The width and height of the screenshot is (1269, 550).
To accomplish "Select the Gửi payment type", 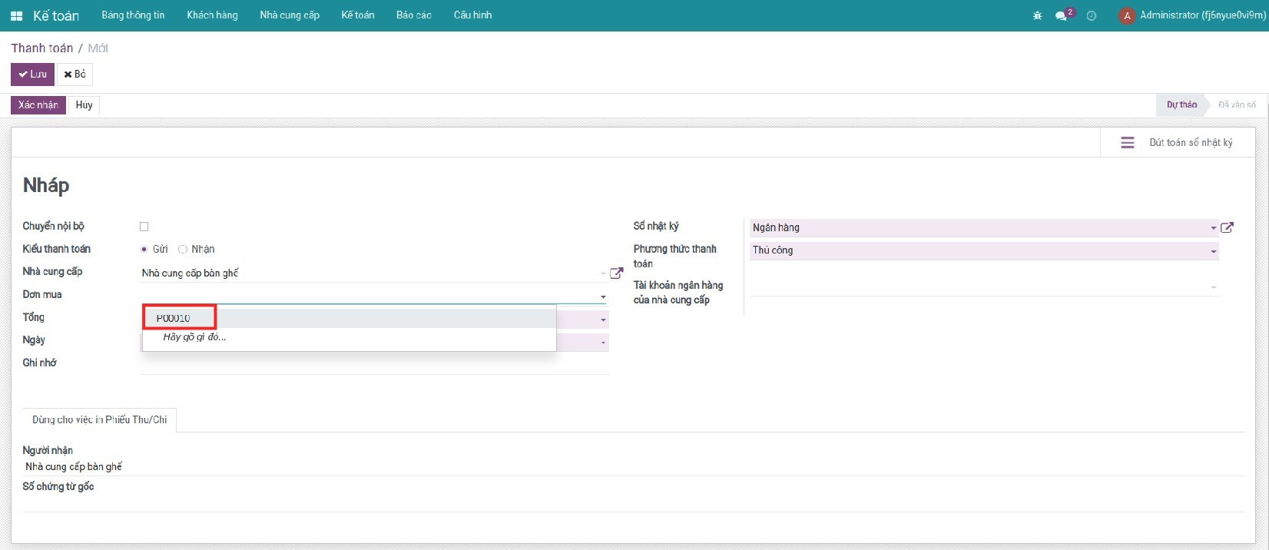I will click(144, 249).
